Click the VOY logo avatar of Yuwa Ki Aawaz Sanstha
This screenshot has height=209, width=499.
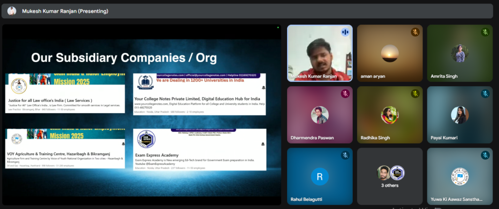click(460, 176)
